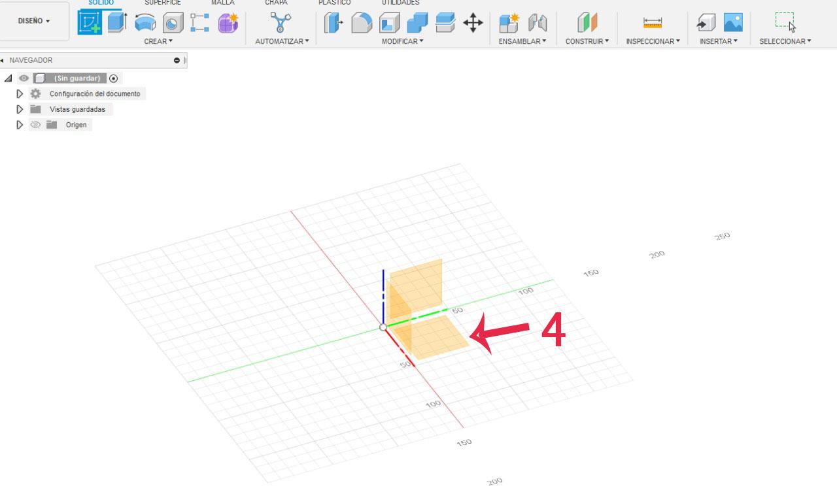837x492 pixels.
Task: Open the CREAR dropdown menu
Action: tap(158, 41)
